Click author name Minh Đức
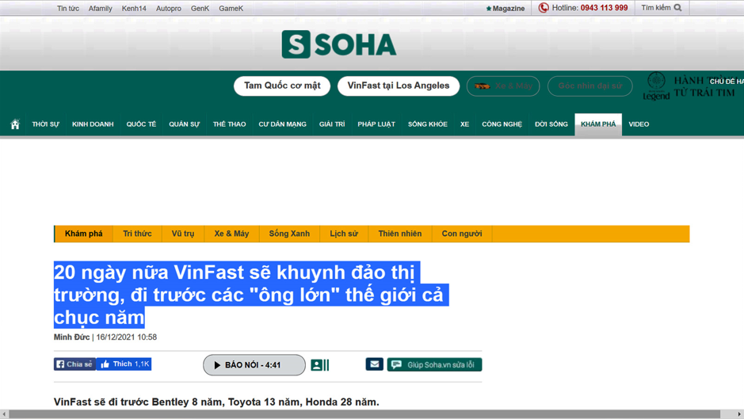Image resolution: width=744 pixels, height=419 pixels. tap(71, 337)
